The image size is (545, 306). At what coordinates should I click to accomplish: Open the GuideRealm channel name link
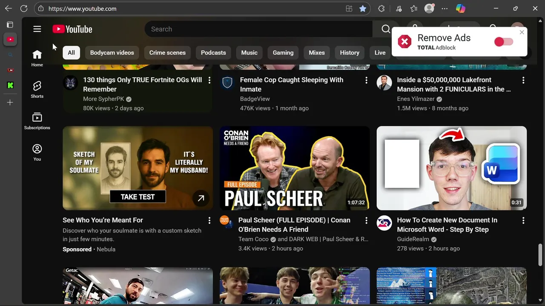click(x=413, y=239)
